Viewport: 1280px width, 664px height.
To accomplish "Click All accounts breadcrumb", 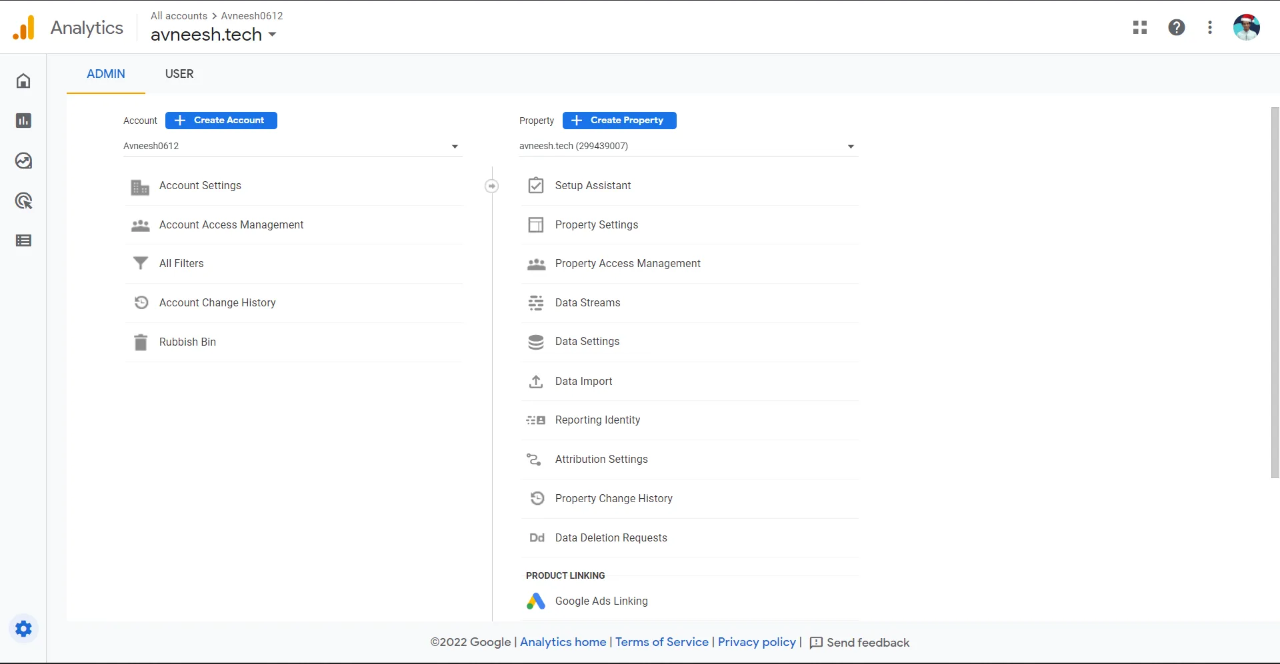I will pyautogui.click(x=179, y=16).
